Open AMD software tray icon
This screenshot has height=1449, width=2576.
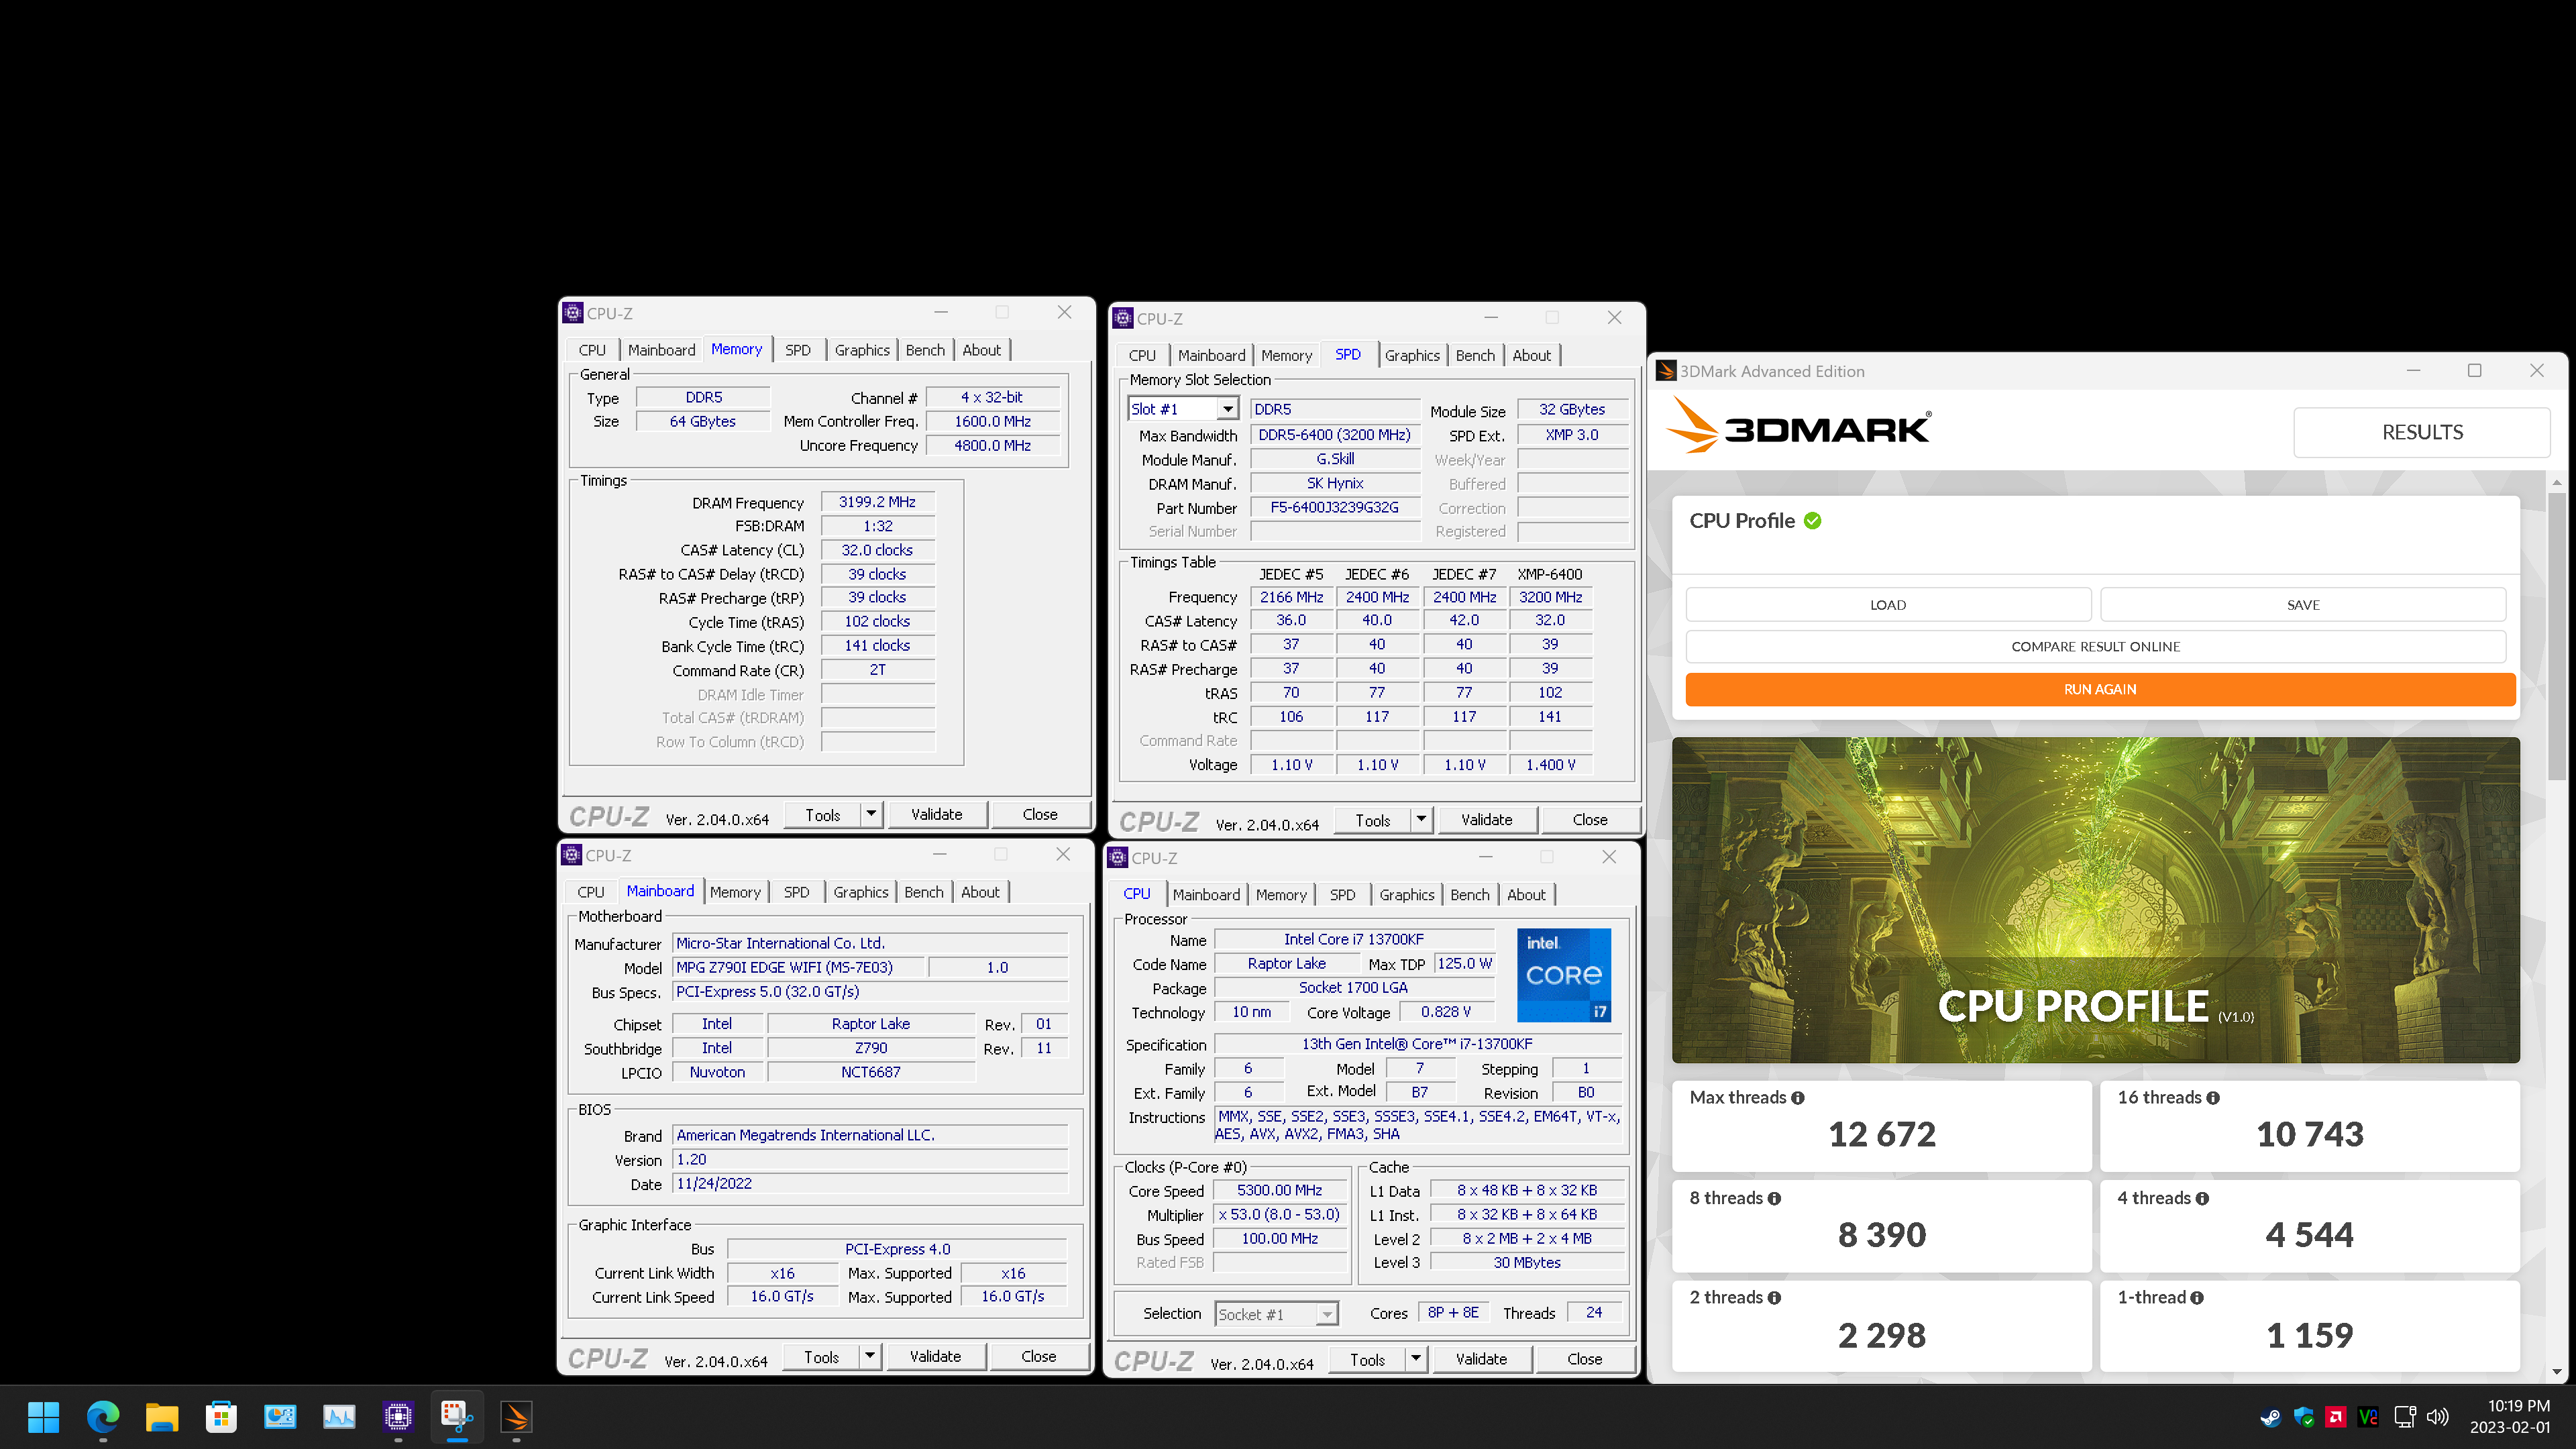pyautogui.click(x=2336, y=1417)
